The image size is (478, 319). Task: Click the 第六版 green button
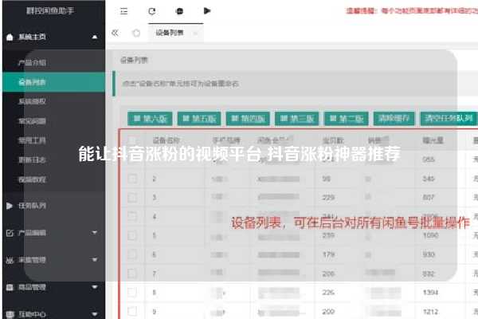click(150, 119)
